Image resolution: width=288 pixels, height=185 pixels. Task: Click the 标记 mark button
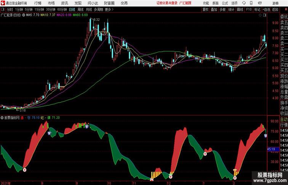click(257, 9)
